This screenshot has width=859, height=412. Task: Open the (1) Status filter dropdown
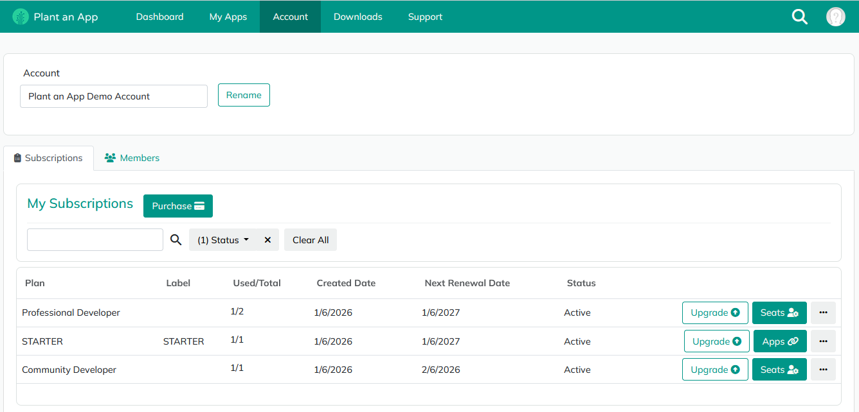click(x=222, y=239)
